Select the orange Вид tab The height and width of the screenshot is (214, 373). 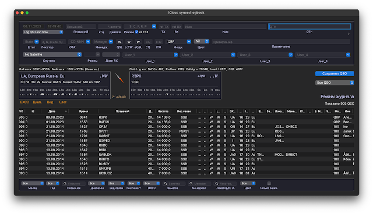coord(50,102)
